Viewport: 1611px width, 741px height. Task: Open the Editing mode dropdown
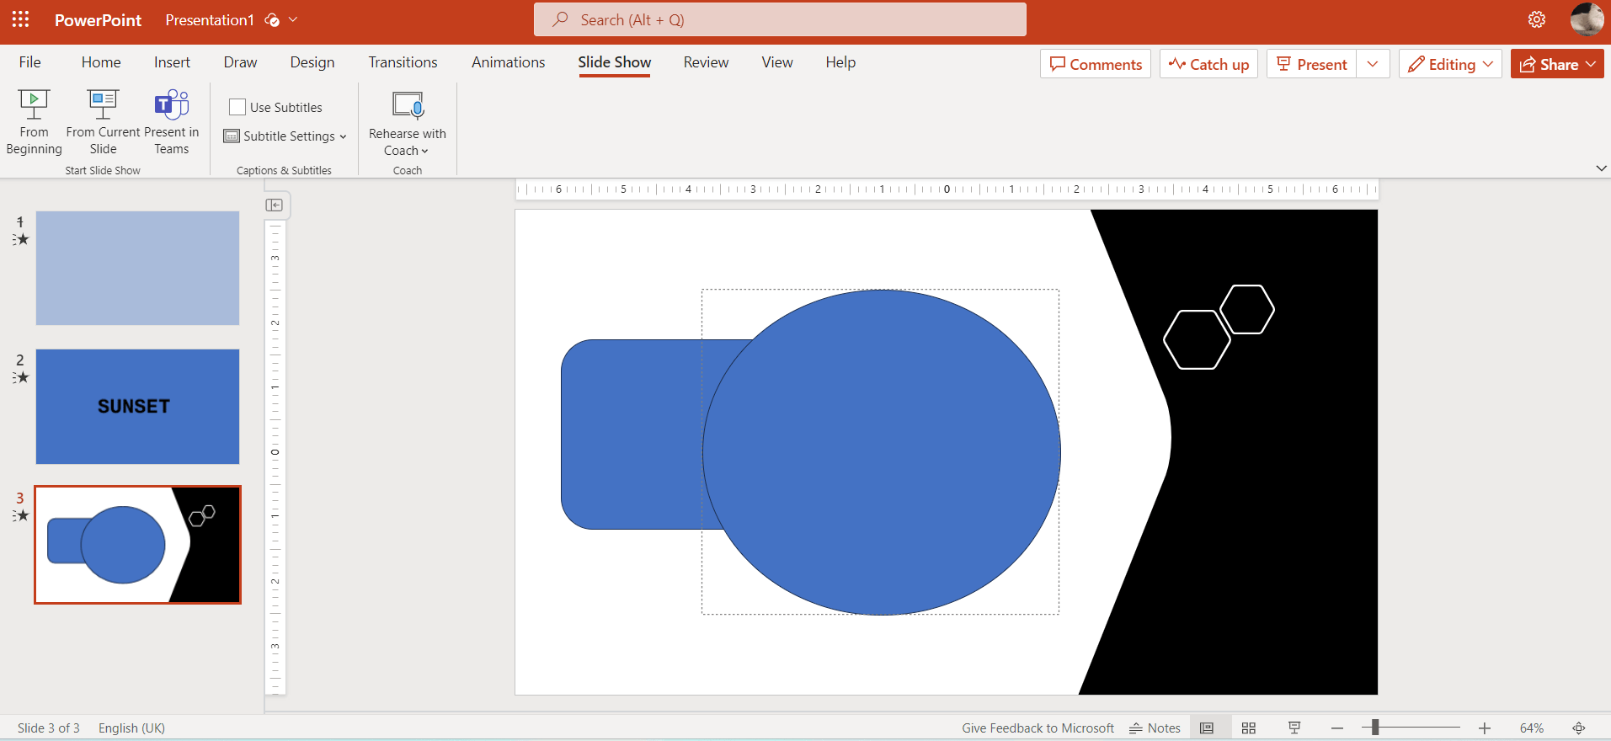click(1450, 64)
